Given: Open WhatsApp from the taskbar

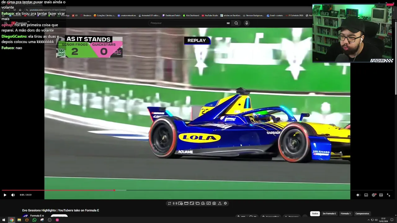Looking at the screenshot, I should 34,220.
